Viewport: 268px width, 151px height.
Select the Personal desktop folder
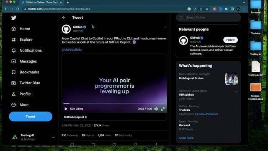tap(256, 7)
